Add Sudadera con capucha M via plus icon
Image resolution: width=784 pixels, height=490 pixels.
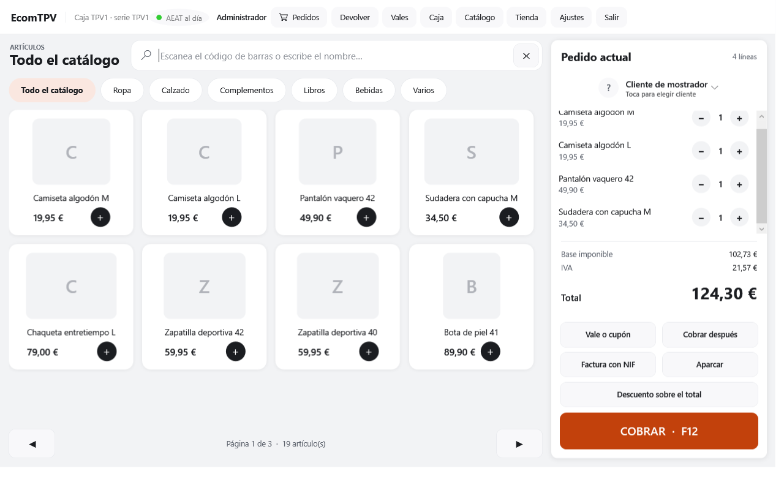tap(509, 217)
